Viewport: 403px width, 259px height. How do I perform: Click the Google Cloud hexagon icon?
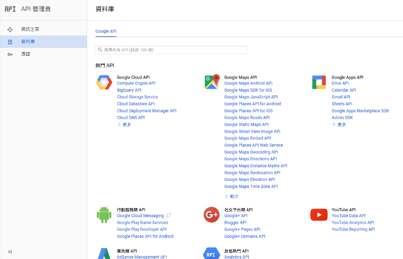click(x=104, y=82)
